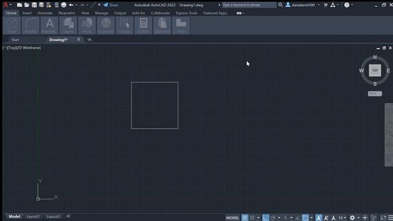The image size is (393, 221).
Task: Select the Featured Apps ribbon tab
Action: (x=215, y=13)
